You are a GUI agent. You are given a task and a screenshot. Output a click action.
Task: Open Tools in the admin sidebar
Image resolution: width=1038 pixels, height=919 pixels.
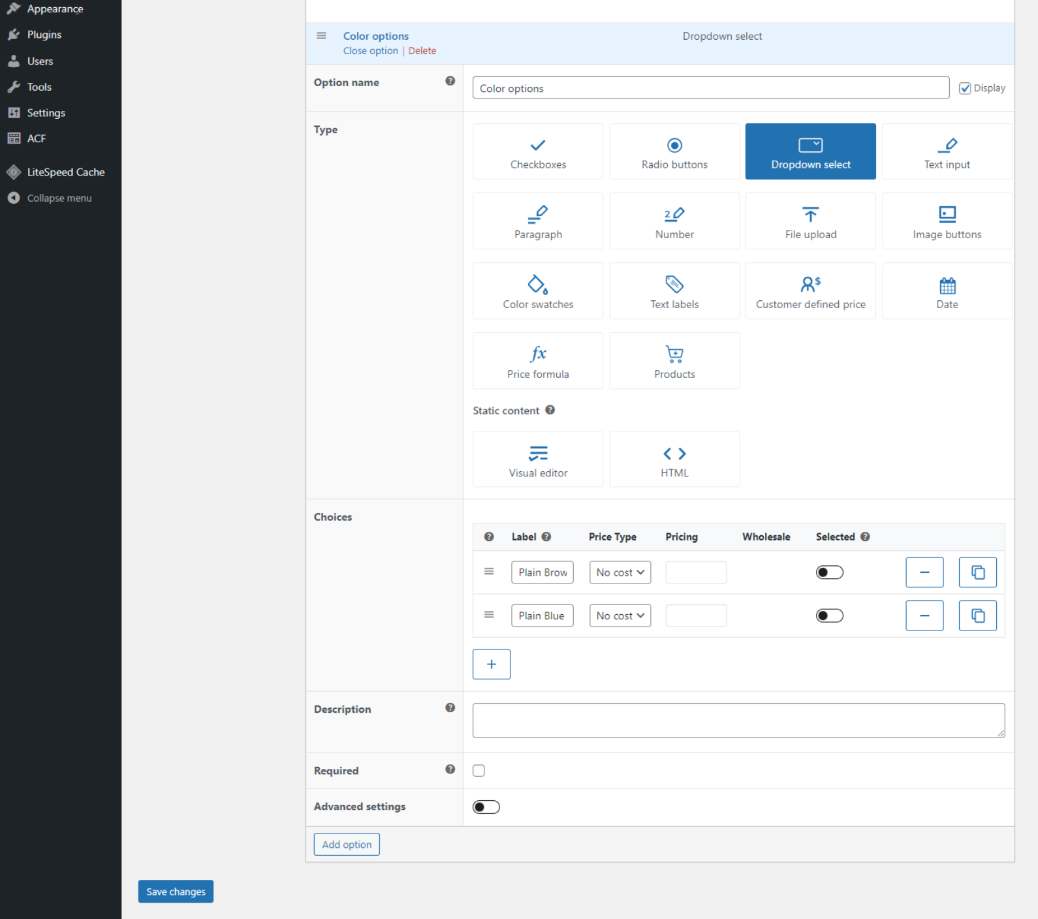(x=39, y=87)
